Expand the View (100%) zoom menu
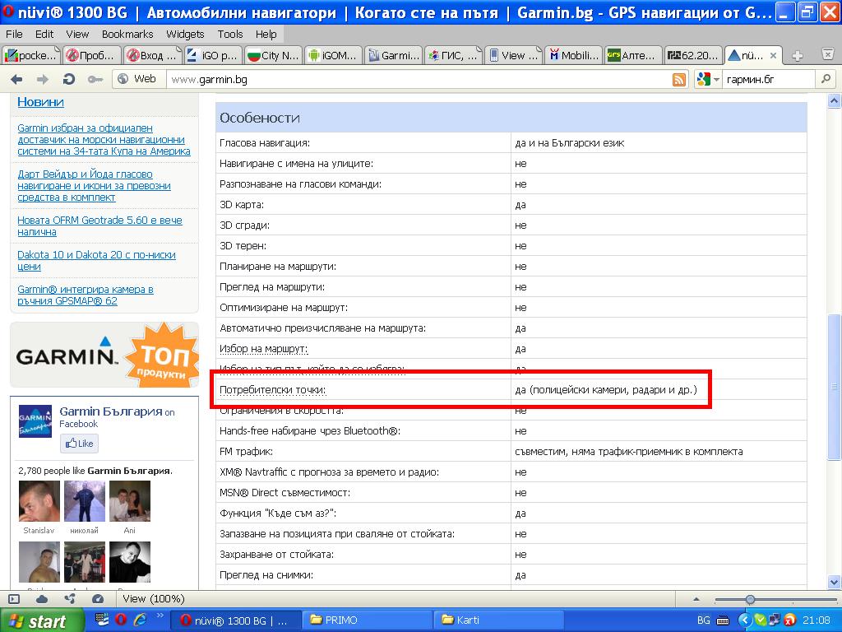842x632 pixels. click(153, 599)
